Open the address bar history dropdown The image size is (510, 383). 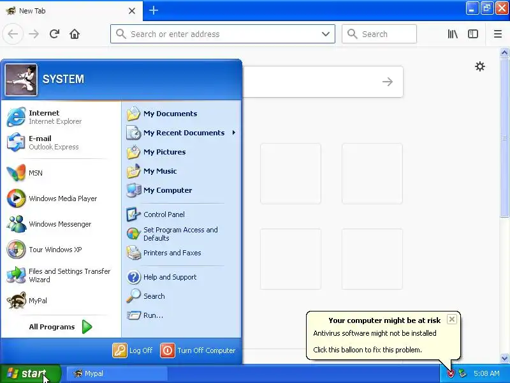pyautogui.click(x=326, y=34)
